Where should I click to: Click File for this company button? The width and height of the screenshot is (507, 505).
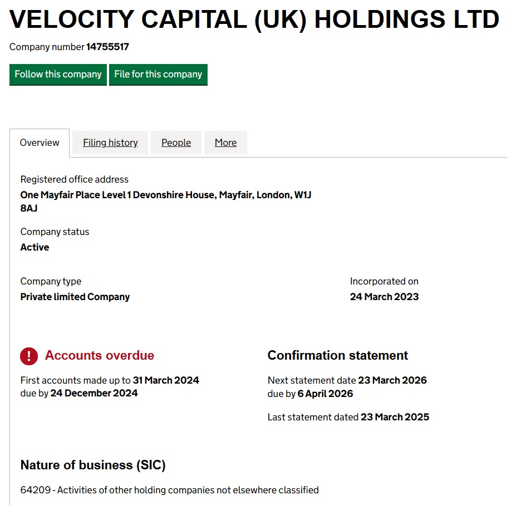pos(158,75)
